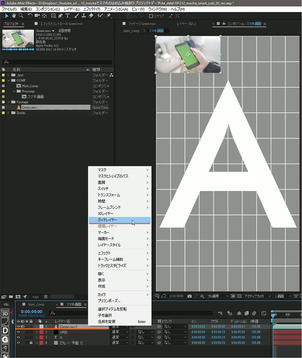
Task: Click the interpret footage icon in Project panel
Action: 4,297
